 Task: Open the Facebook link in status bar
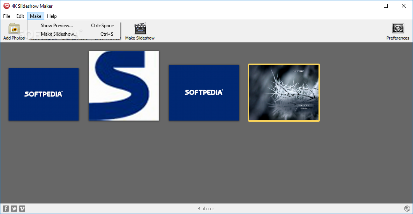[6, 209]
